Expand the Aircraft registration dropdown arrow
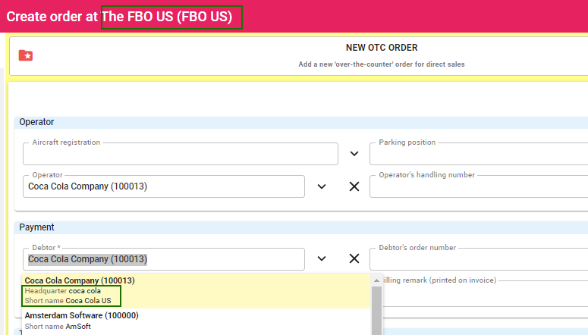 [354, 154]
